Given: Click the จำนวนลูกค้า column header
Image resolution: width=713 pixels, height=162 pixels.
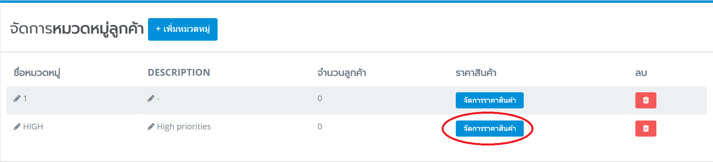Looking at the screenshot, I should [x=342, y=73].
